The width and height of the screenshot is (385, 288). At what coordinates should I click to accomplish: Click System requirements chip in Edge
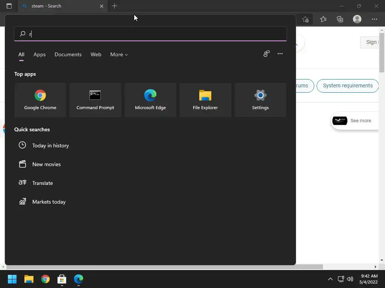tap(347, 86)
